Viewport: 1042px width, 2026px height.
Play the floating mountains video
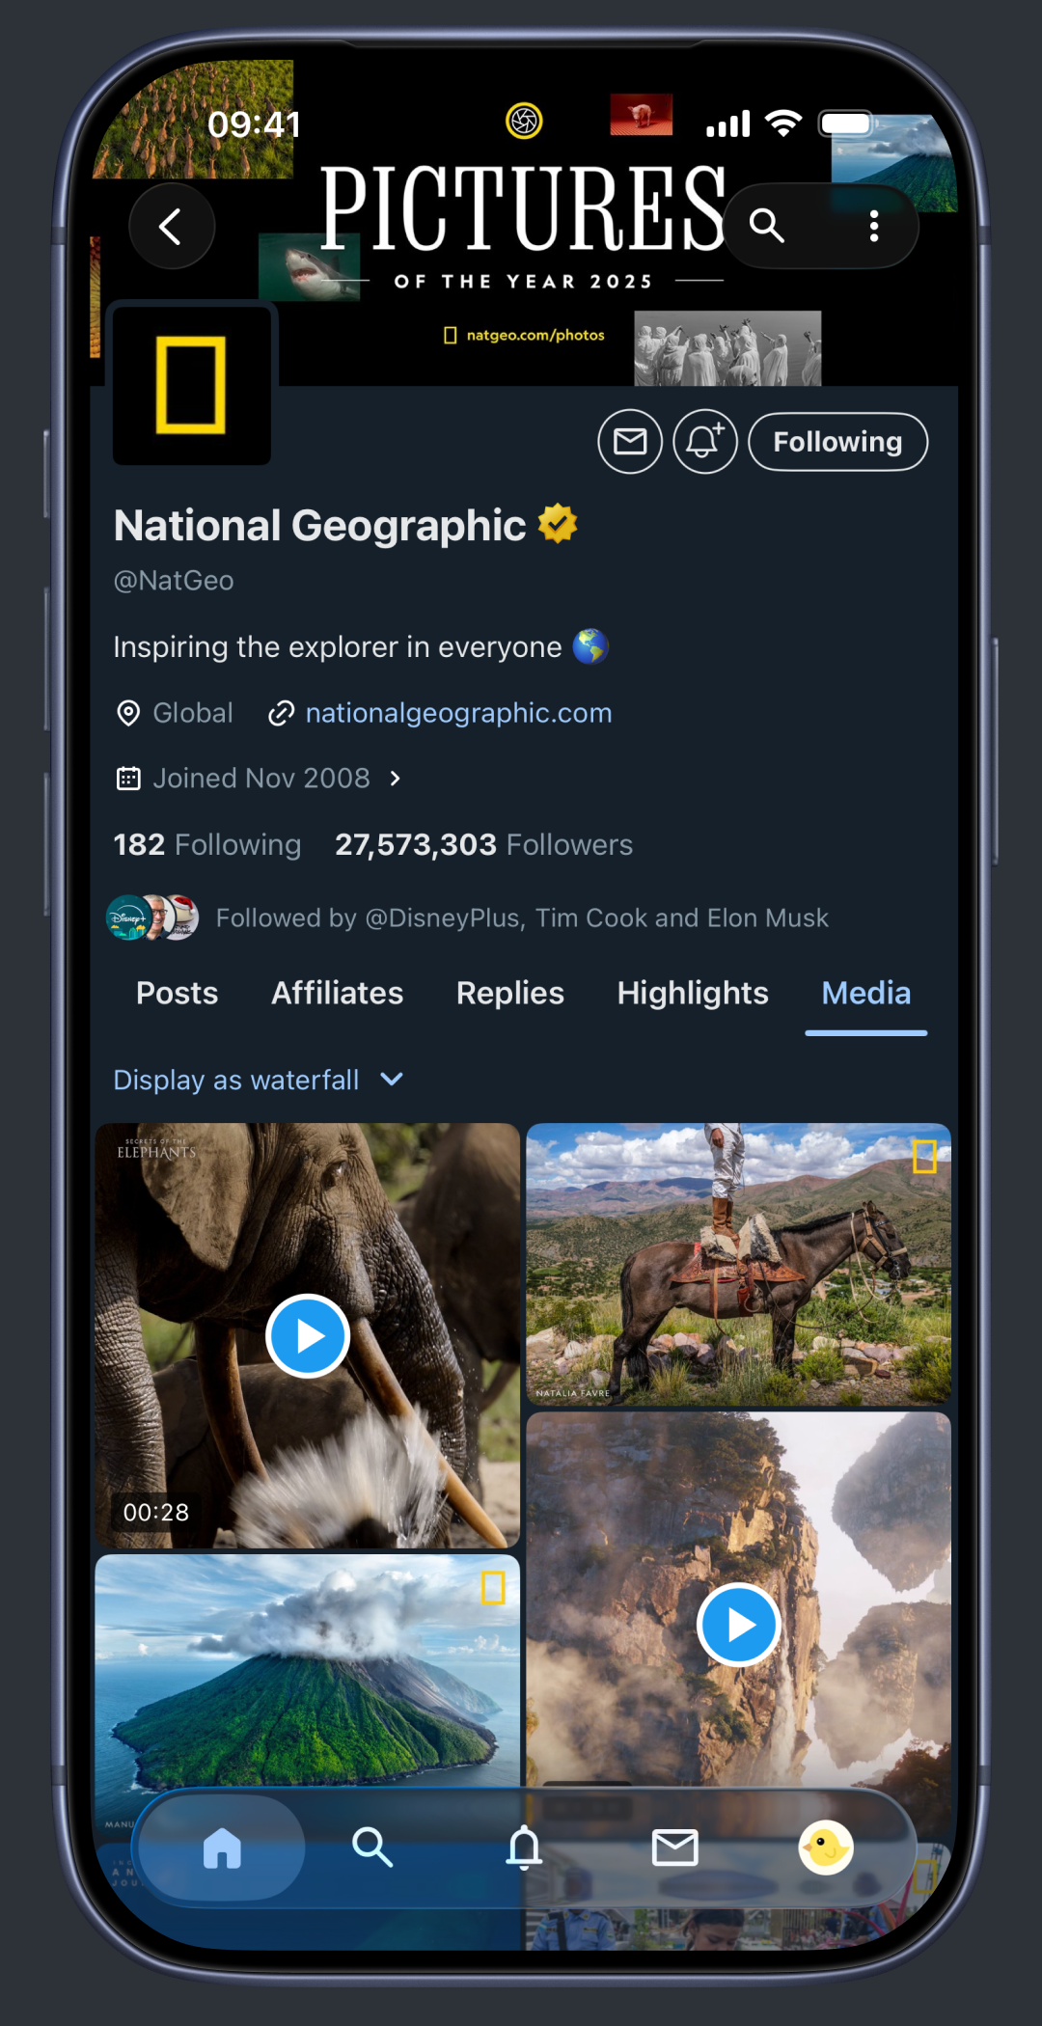(738, 1624)
